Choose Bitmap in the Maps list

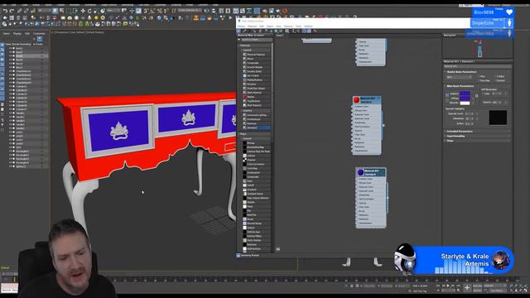coord(256,143)
